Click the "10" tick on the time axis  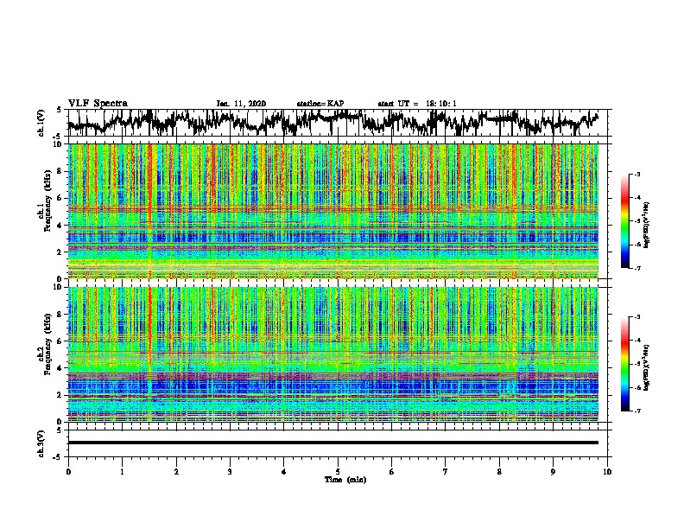607,472
